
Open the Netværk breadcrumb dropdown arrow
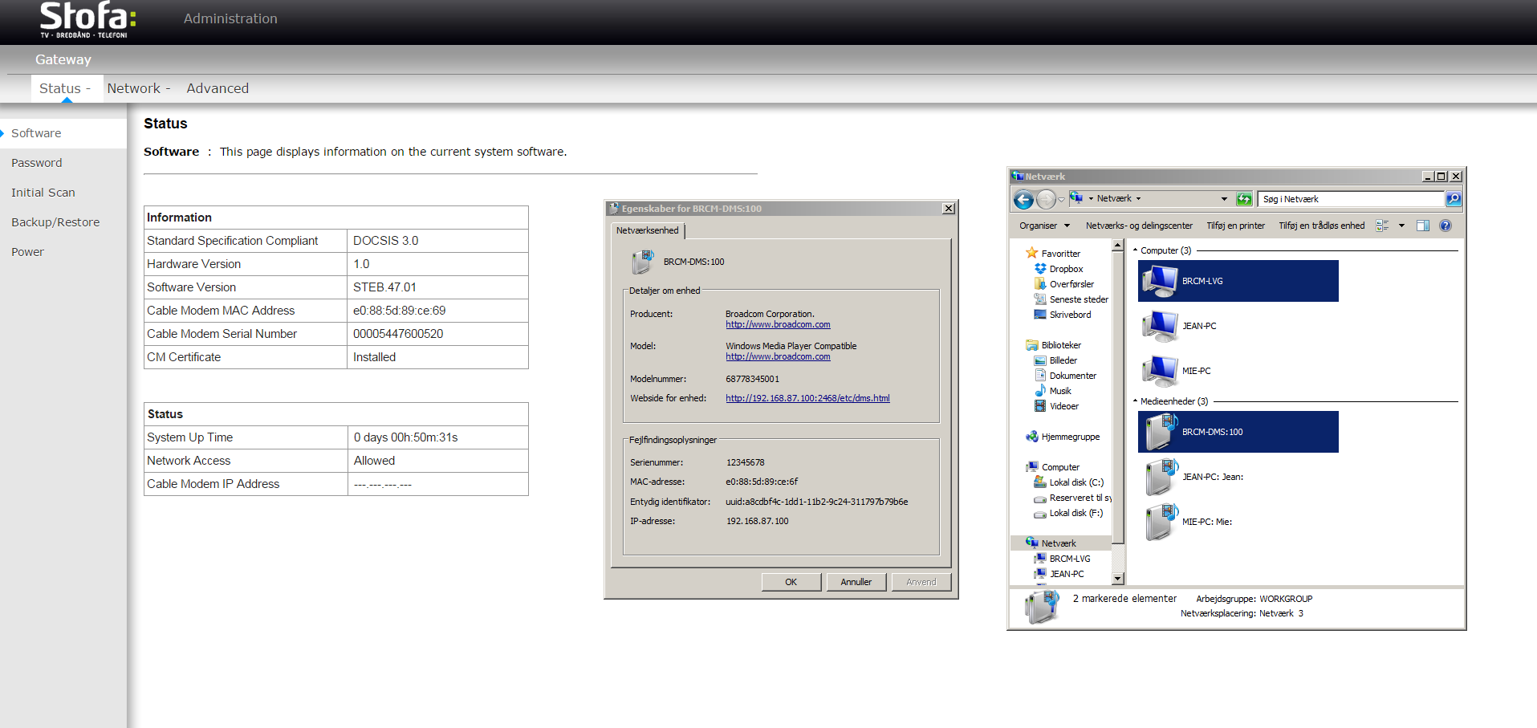tap(1138, 199)
